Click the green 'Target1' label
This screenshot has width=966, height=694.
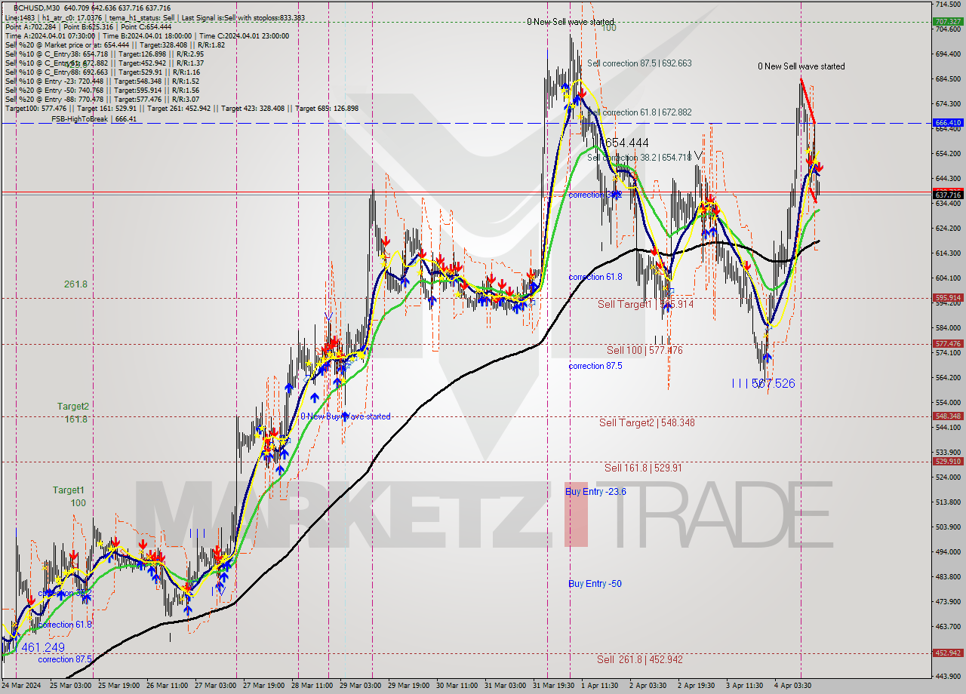click(69, 490)
